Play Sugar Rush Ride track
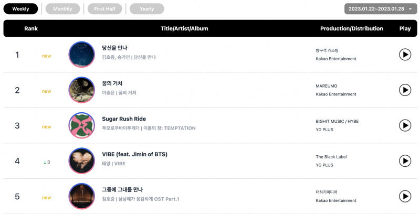420x214 pixels. tap(405, 125)
